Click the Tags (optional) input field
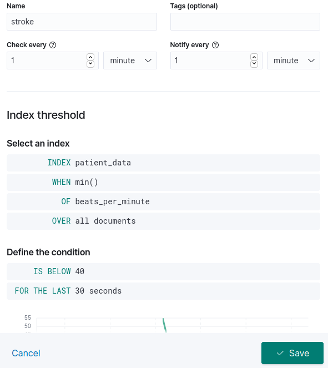The width and height of the screenshot is (328, 368). point(245,22)
